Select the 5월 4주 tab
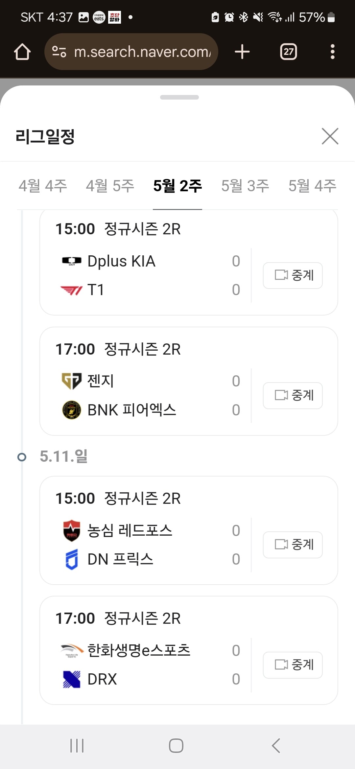This screenshot has width=355, height=769. pyautogui.click(x=312, y=186)
